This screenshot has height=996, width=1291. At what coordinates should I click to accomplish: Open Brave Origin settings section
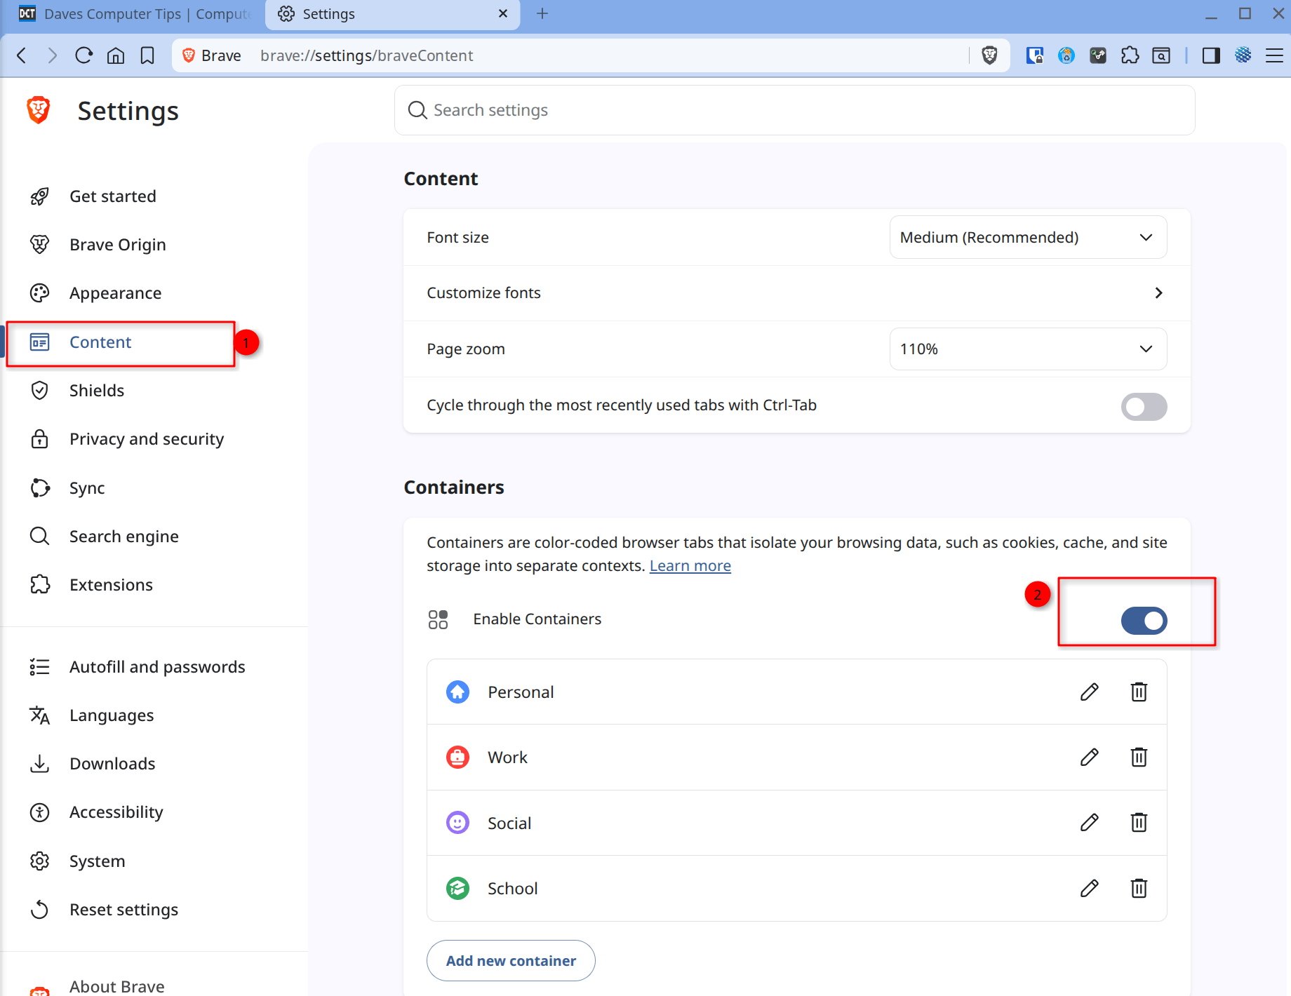click(117, 245)
